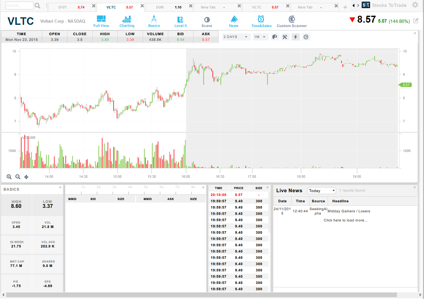424x299 pixels.
Task: Open the Scans module
Action: click(207, 21)
